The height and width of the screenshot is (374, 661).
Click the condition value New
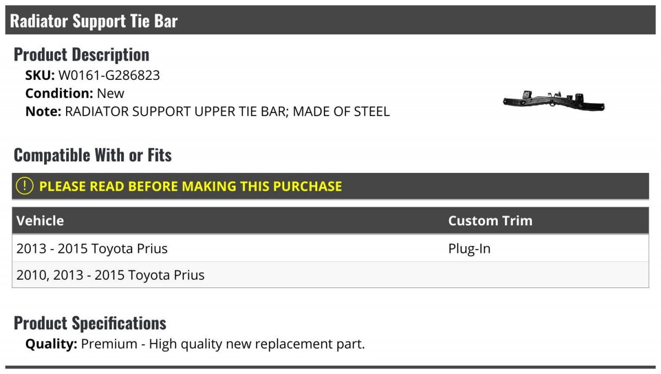[111, 94]
